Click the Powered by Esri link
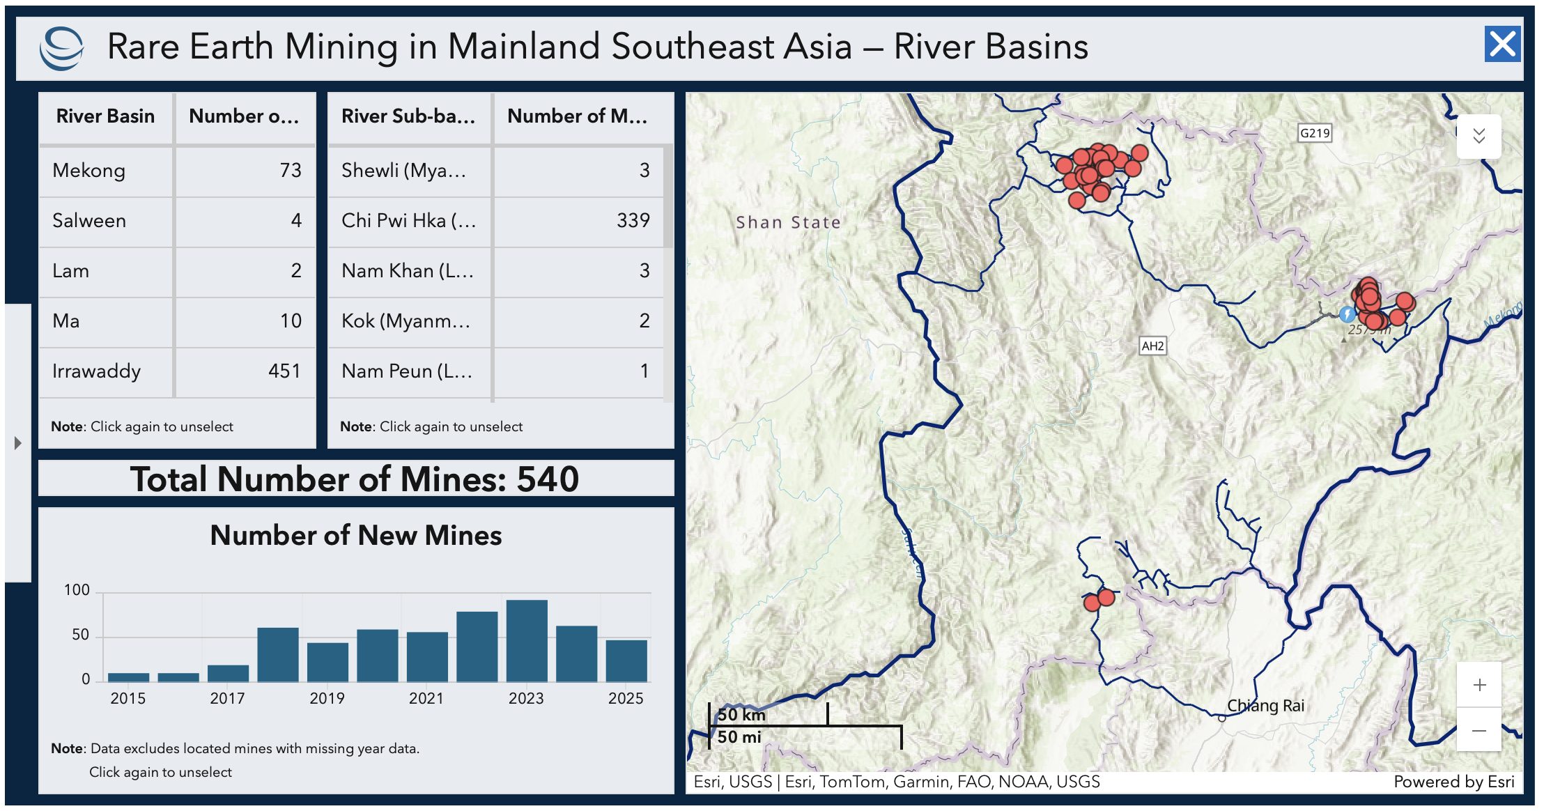Screen dimensions: 1544x811 1453,782
